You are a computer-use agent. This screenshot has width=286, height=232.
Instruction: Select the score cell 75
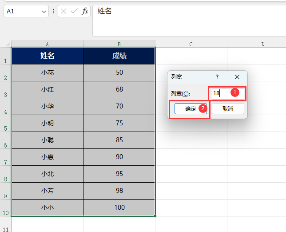pos(119,124)
